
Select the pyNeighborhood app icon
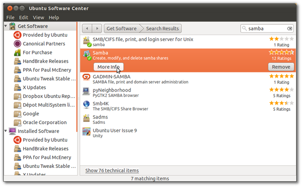[86, 91]
